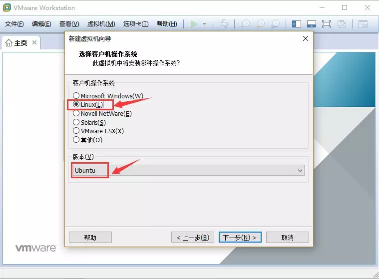
Task: Toggle the library sidebar view icon
Action: click(296, 24)
